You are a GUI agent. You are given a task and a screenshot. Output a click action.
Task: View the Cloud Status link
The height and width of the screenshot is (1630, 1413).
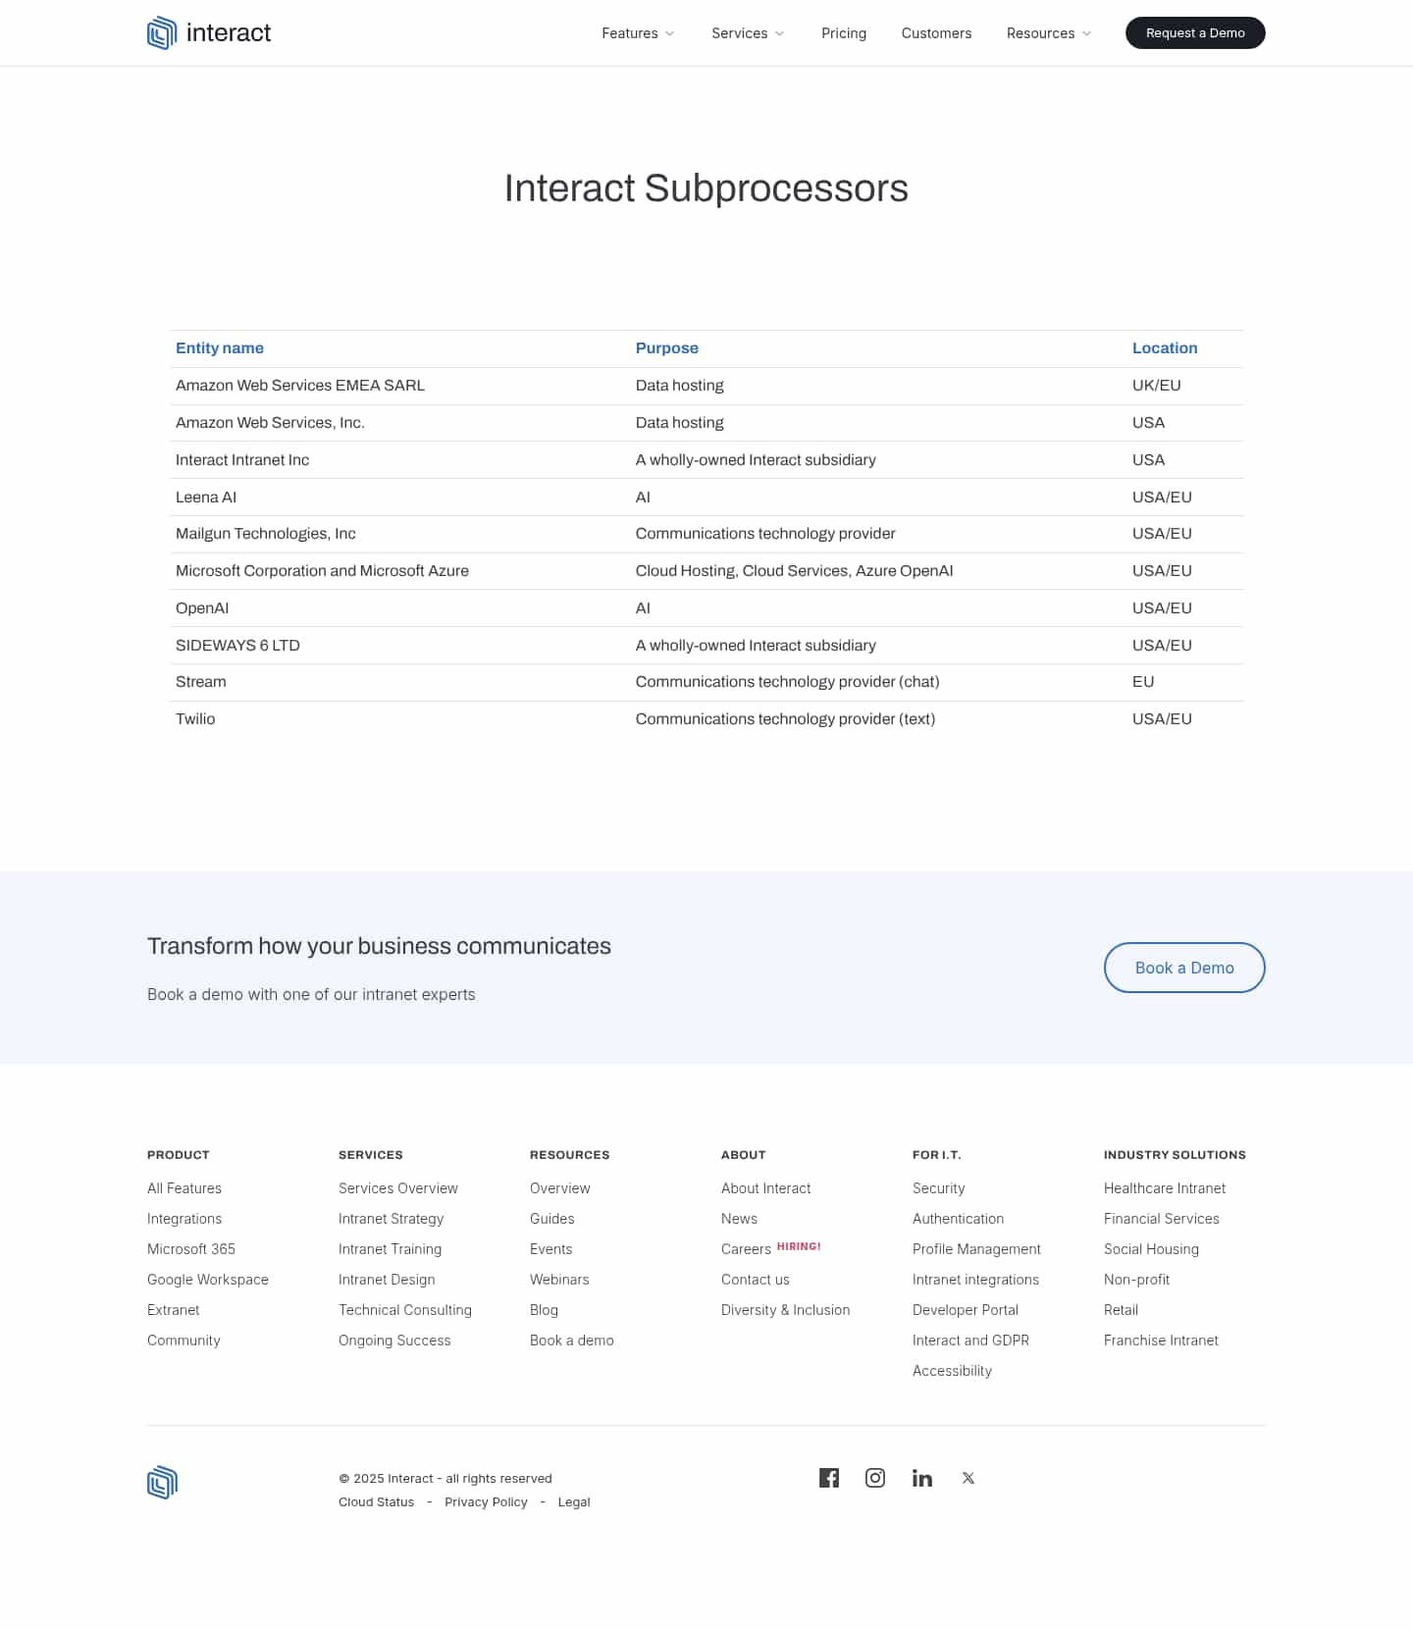376,1502
